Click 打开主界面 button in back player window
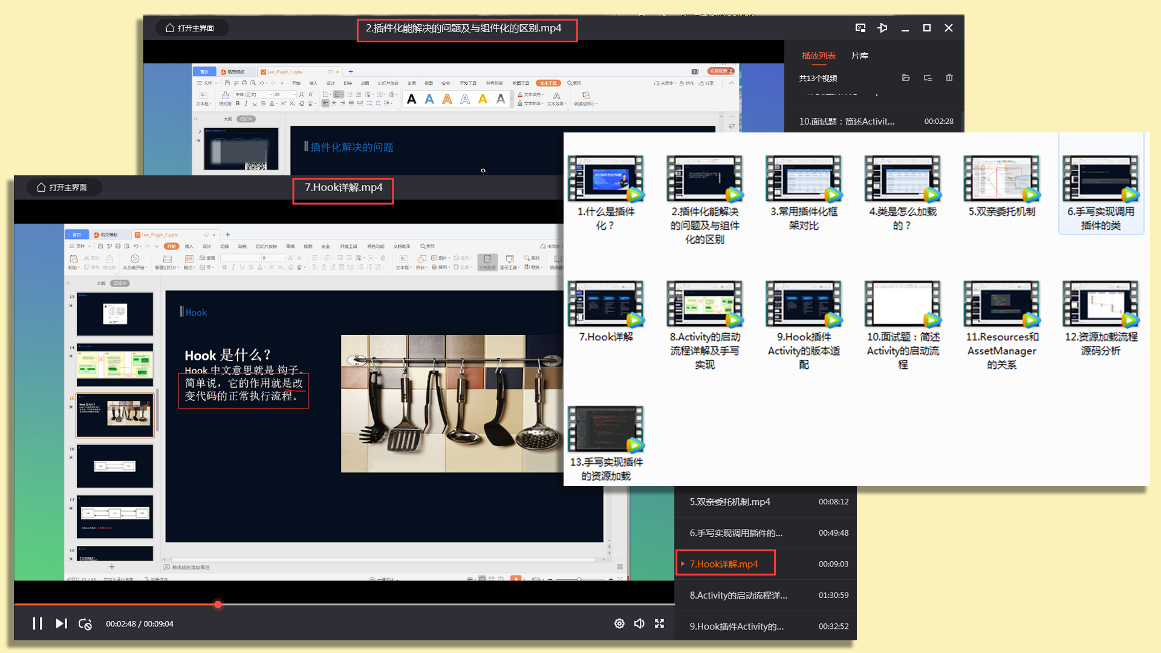The width and height of the screenshot is (1161, 653). [191, 28]
